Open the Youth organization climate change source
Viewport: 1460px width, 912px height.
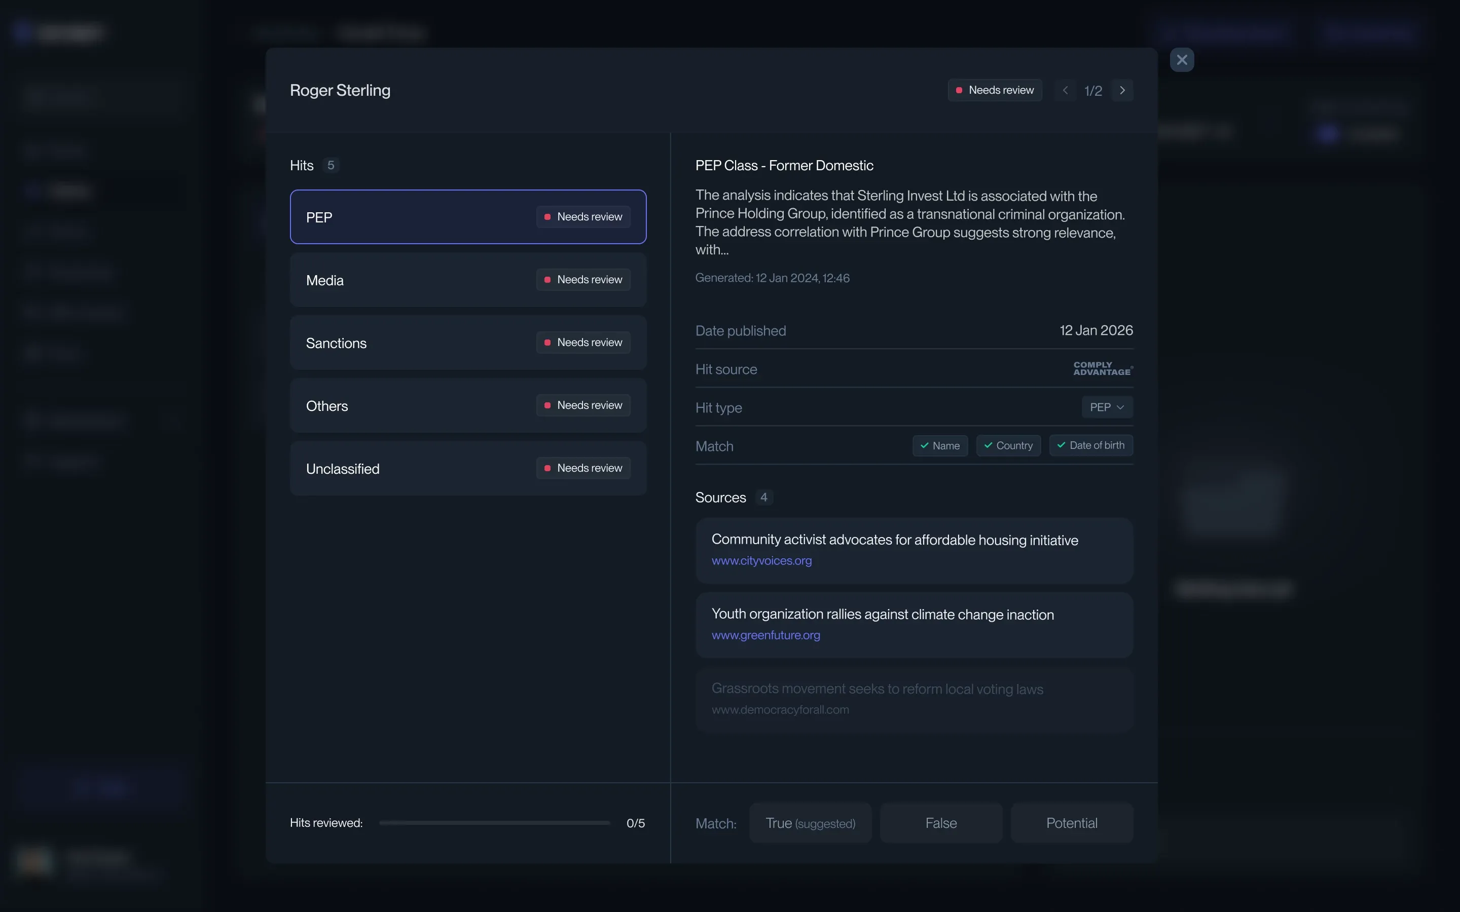tap(914, 625)
